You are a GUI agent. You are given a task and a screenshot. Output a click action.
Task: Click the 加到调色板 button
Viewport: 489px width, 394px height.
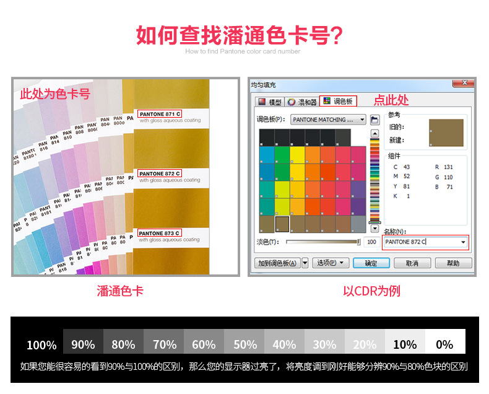coord(277,263)
